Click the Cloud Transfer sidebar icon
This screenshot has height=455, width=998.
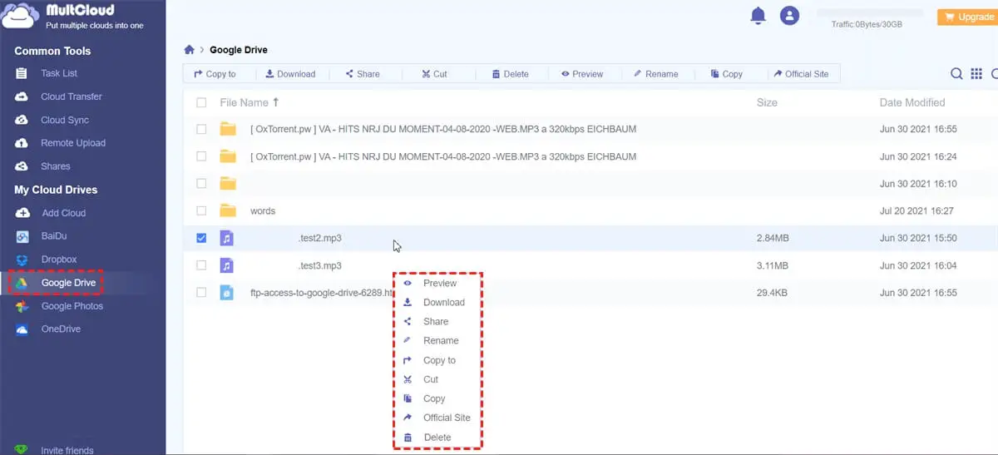click(22, 96)
